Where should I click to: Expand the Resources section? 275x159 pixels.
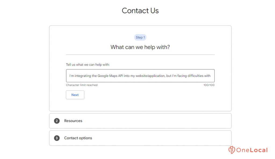tap(140, 121)
